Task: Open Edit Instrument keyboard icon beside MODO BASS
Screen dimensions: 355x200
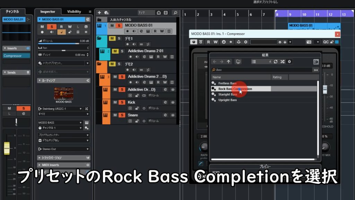Action: pyautogui.click(x=87, y=123)
